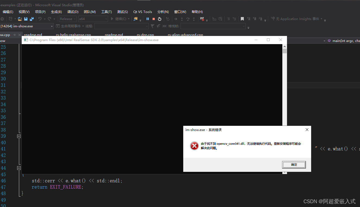Click the std::cerr code on line 46
The height and width of the screenshot is (207, 360).
coord(43,181)
